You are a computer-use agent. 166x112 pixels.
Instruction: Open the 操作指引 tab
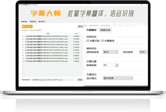42,22
